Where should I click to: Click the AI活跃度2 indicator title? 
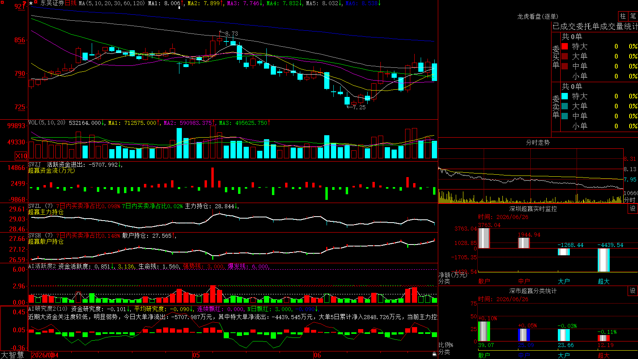pyautogui.click(x=42, y=266)
